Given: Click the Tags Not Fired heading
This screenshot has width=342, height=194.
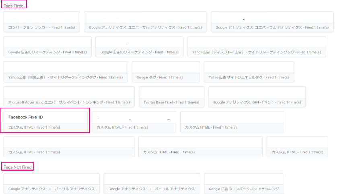Looking at the screenshot, I should pyautogui.click(x=18, y=167).
